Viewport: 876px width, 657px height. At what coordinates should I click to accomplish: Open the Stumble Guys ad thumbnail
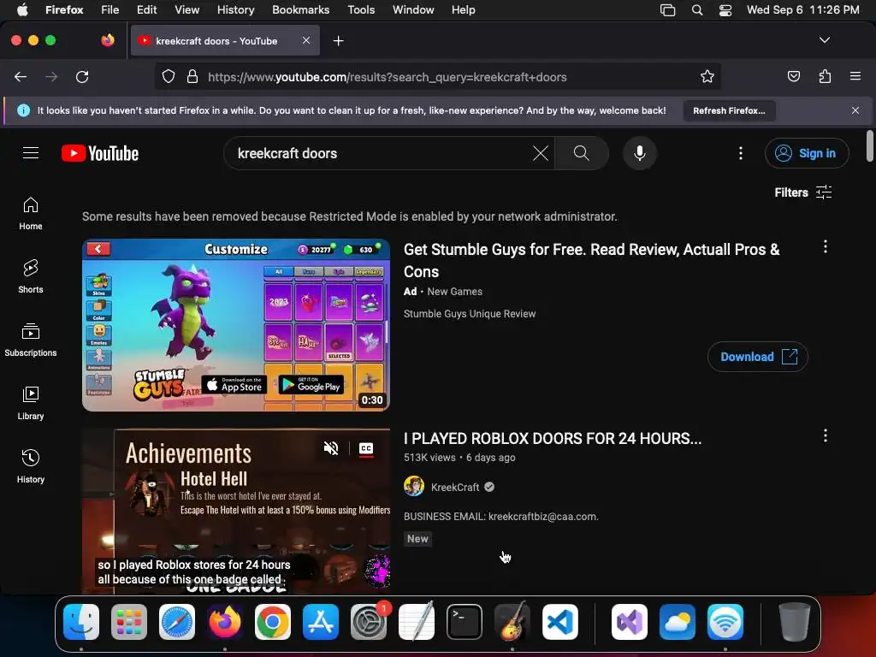coord(236,325)
